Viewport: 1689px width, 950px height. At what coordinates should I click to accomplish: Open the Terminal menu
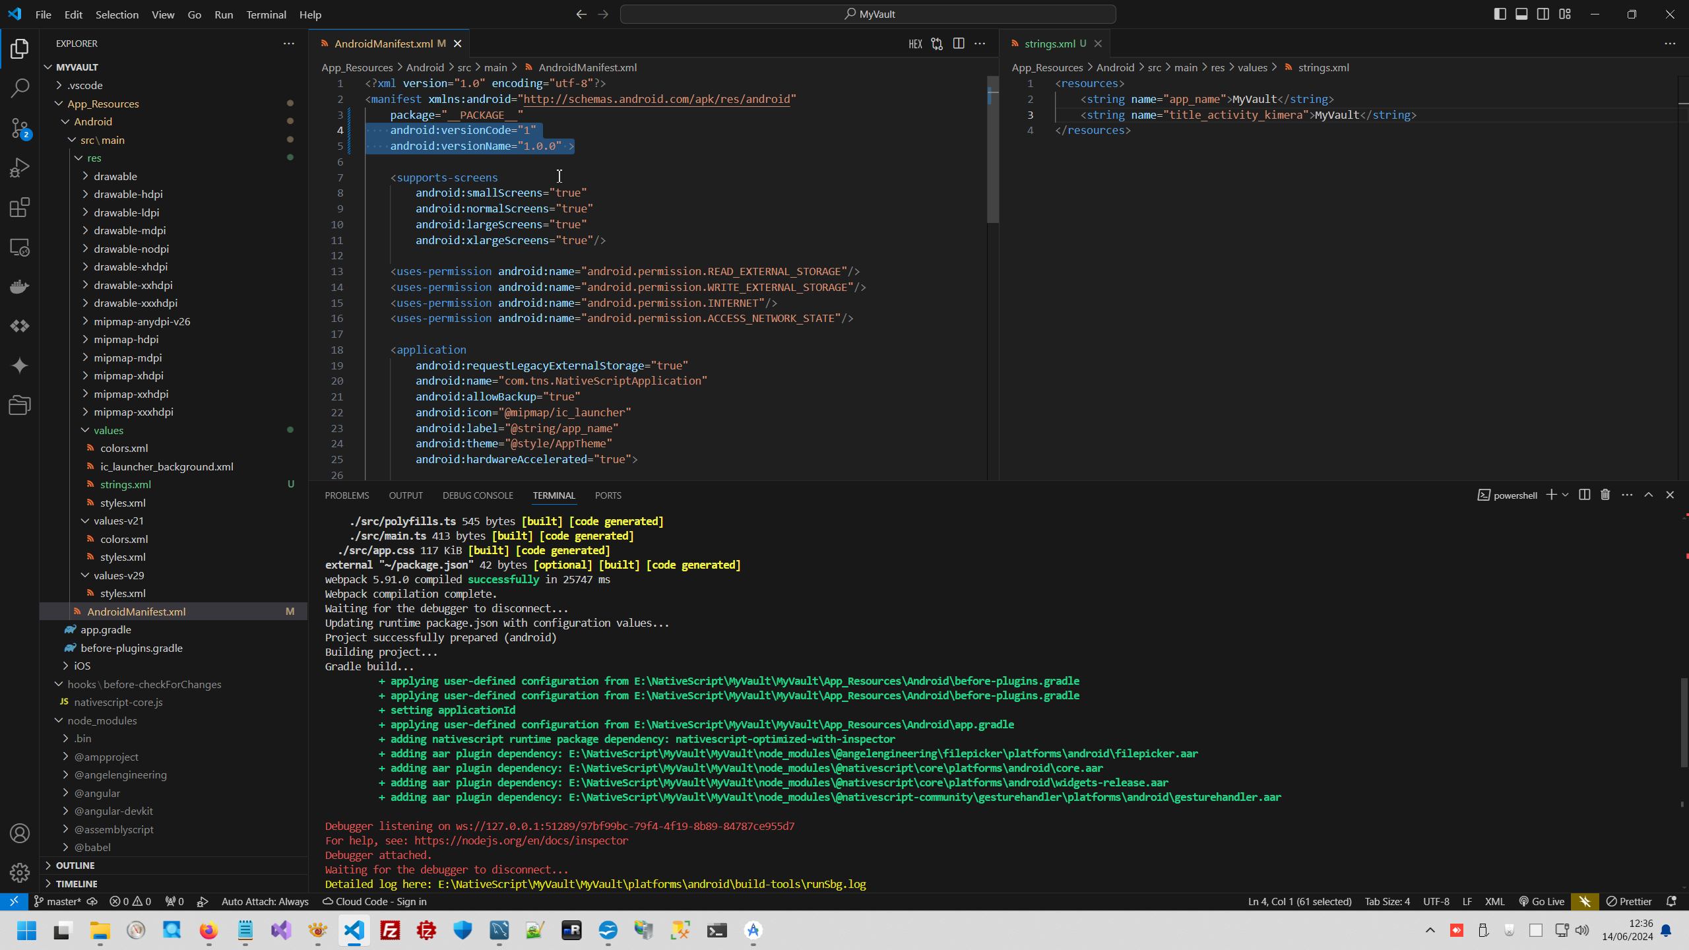click(266, 15)
